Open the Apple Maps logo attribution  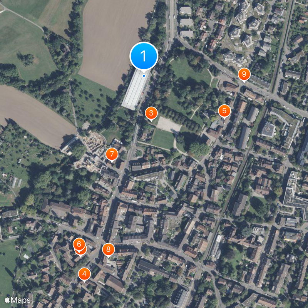(17, 300)
